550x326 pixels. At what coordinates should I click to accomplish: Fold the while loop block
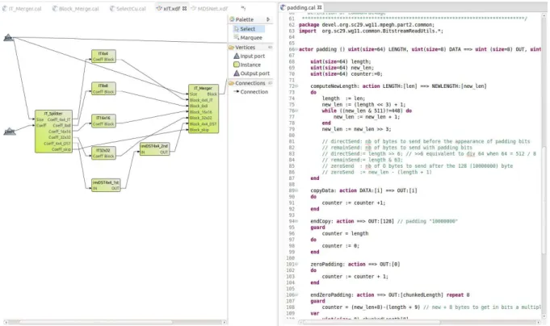point(296,111)
